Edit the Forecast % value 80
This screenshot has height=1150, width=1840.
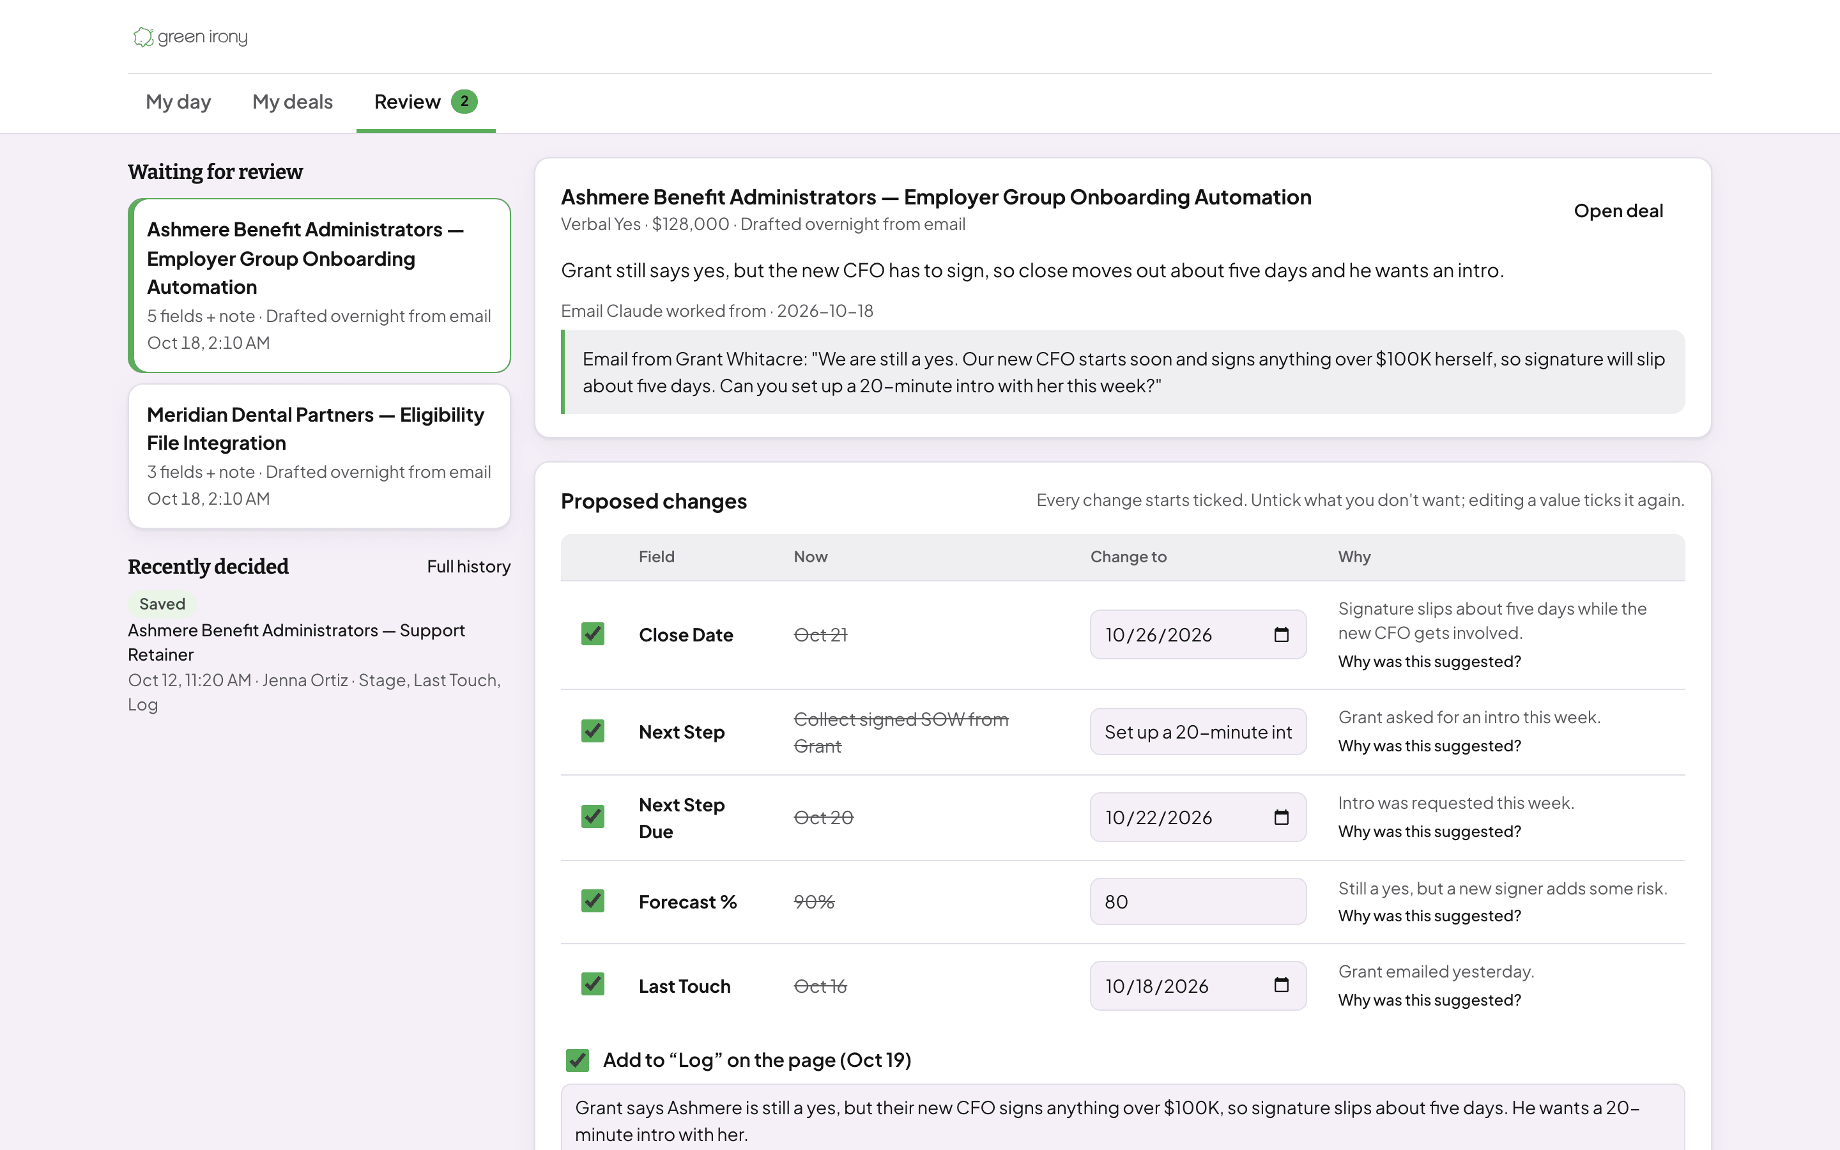pyautogui.click(x=1199, y=901)
